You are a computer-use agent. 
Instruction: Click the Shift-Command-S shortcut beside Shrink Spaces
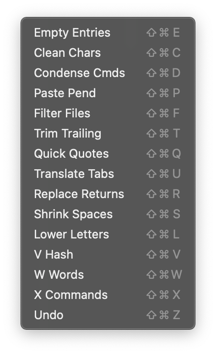pos(163,214)
